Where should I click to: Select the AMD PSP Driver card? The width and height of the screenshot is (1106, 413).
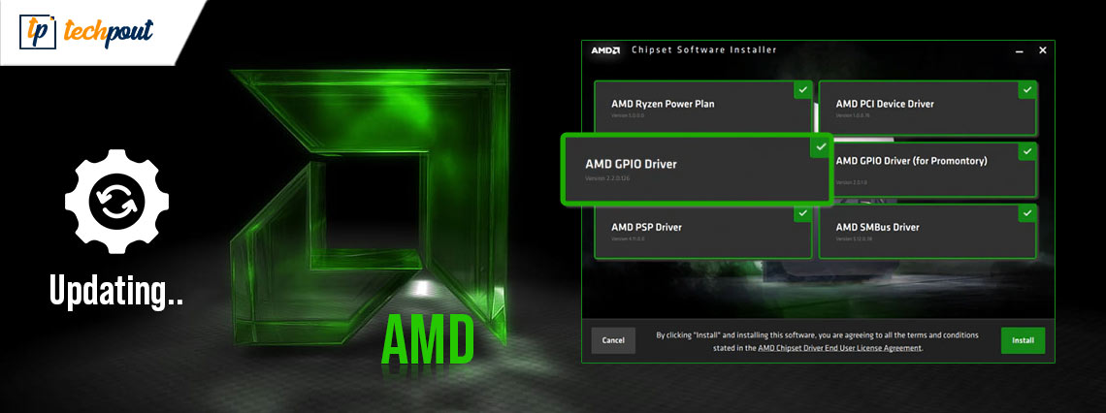pos(702,232)
